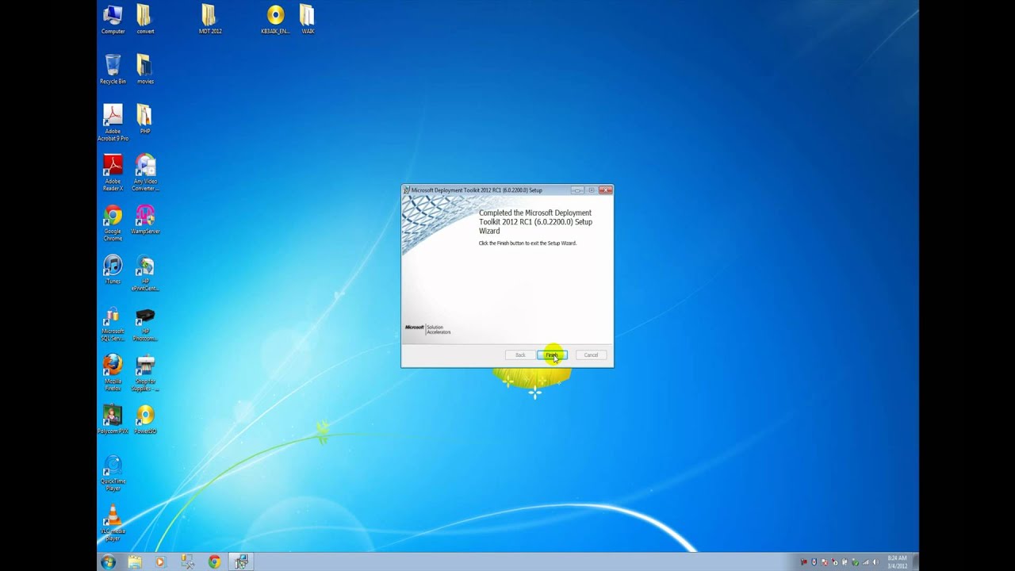Open the VLC media player shortcut
Image resolution: width=1015 pixels, height=571 pixels.
click(113, 523)
